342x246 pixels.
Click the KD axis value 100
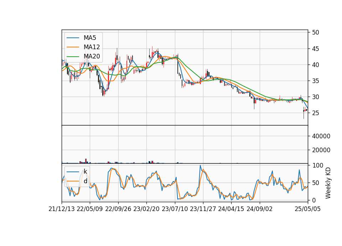tap(317, 165)
